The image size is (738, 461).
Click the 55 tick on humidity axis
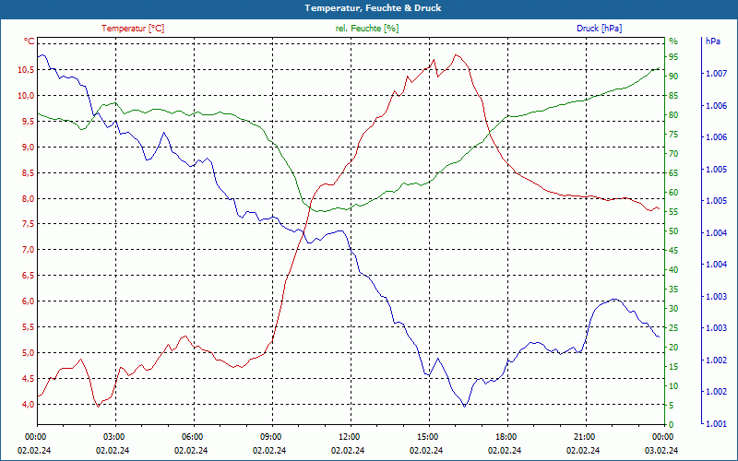673,212
